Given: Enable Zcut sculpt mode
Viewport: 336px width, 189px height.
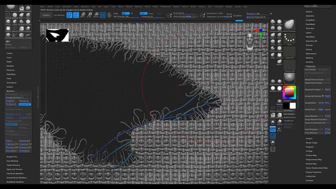Looking at the screenshot, I should pos(159,14).
